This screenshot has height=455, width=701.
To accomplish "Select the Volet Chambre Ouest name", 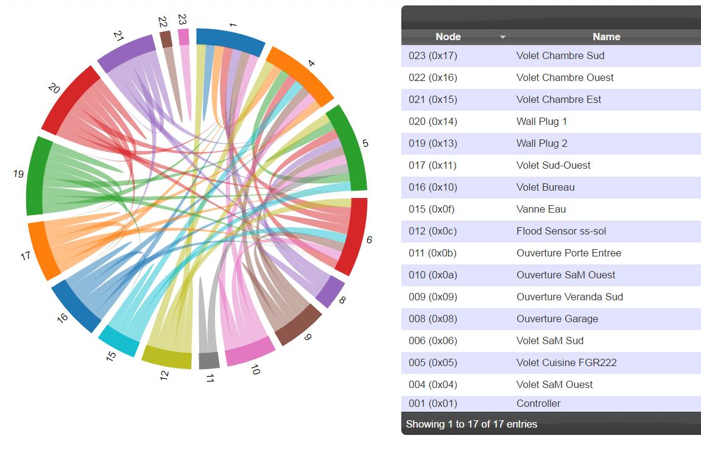I will pyautogui.click(x=565, y=77).
